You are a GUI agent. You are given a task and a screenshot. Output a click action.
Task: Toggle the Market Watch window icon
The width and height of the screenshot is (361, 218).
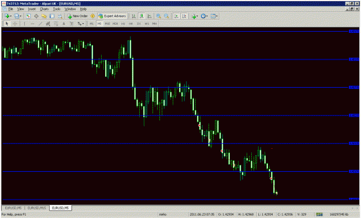pyautogui.click(x=28, y=16)
